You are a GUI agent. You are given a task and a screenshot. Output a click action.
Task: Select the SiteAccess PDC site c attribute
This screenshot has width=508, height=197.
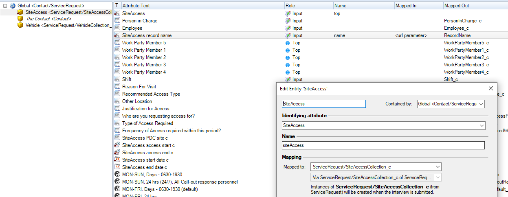click(x=145, y=138)
